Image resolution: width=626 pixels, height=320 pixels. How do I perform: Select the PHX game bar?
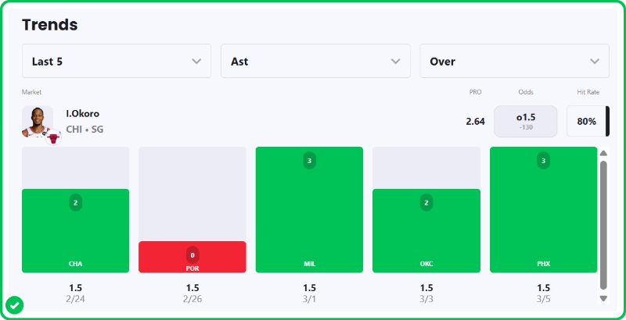click(543, 209)
